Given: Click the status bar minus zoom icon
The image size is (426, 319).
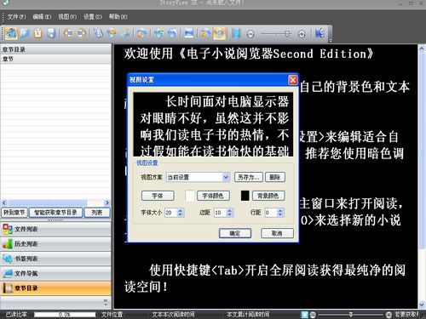Looking at the screenshot, I should [x=313, y=315].
